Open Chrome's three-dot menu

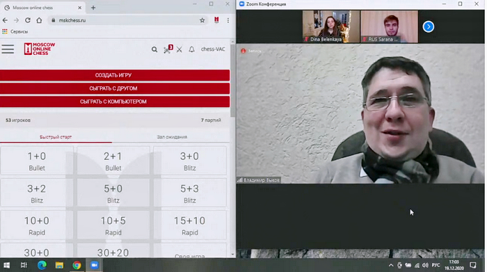(x=228, y=20)
